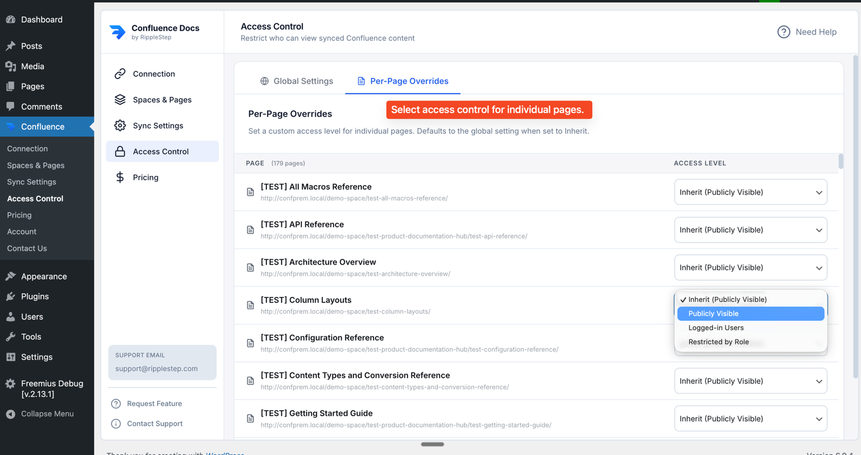Open Access Control in WordPress Confluence submenu
The height and width of the screenshot is (455, 861).
pos(35,198)
